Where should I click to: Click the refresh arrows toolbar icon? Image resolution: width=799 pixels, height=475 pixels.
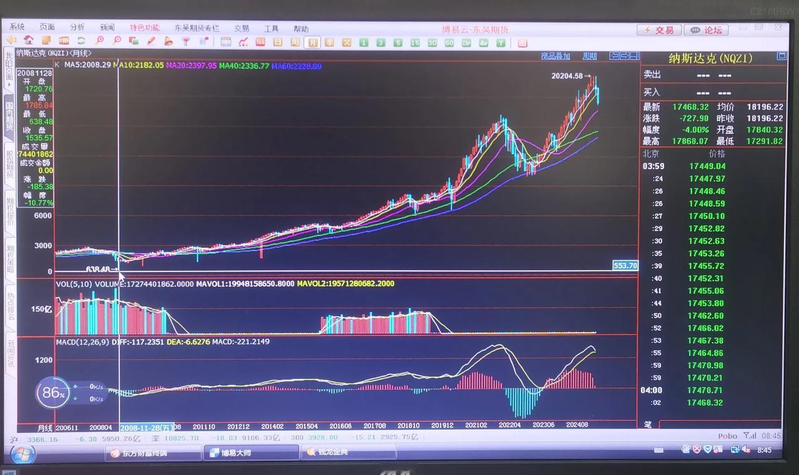coord(81,41)
